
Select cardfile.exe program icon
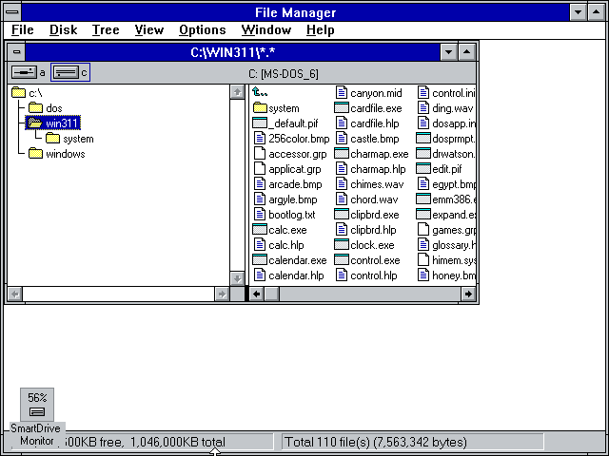pyautogui.click(x=342, y=107)
